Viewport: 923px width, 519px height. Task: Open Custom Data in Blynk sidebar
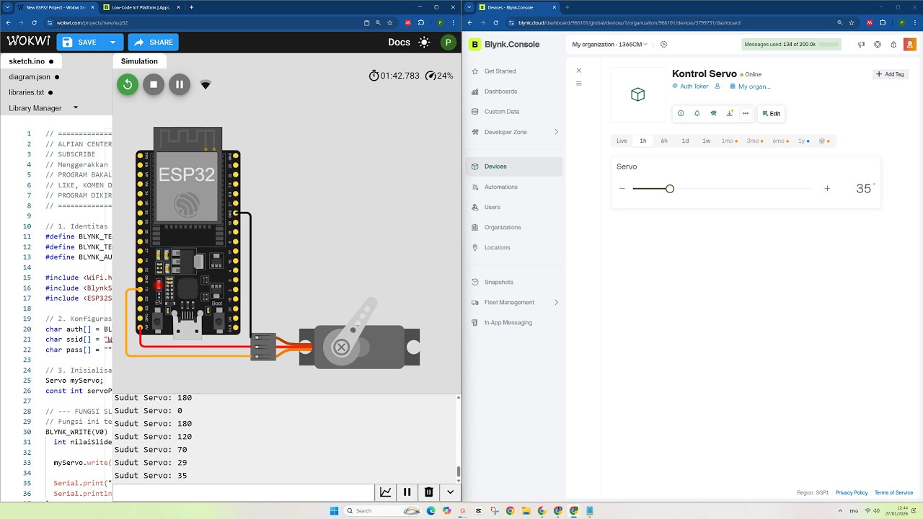[502, 112]
